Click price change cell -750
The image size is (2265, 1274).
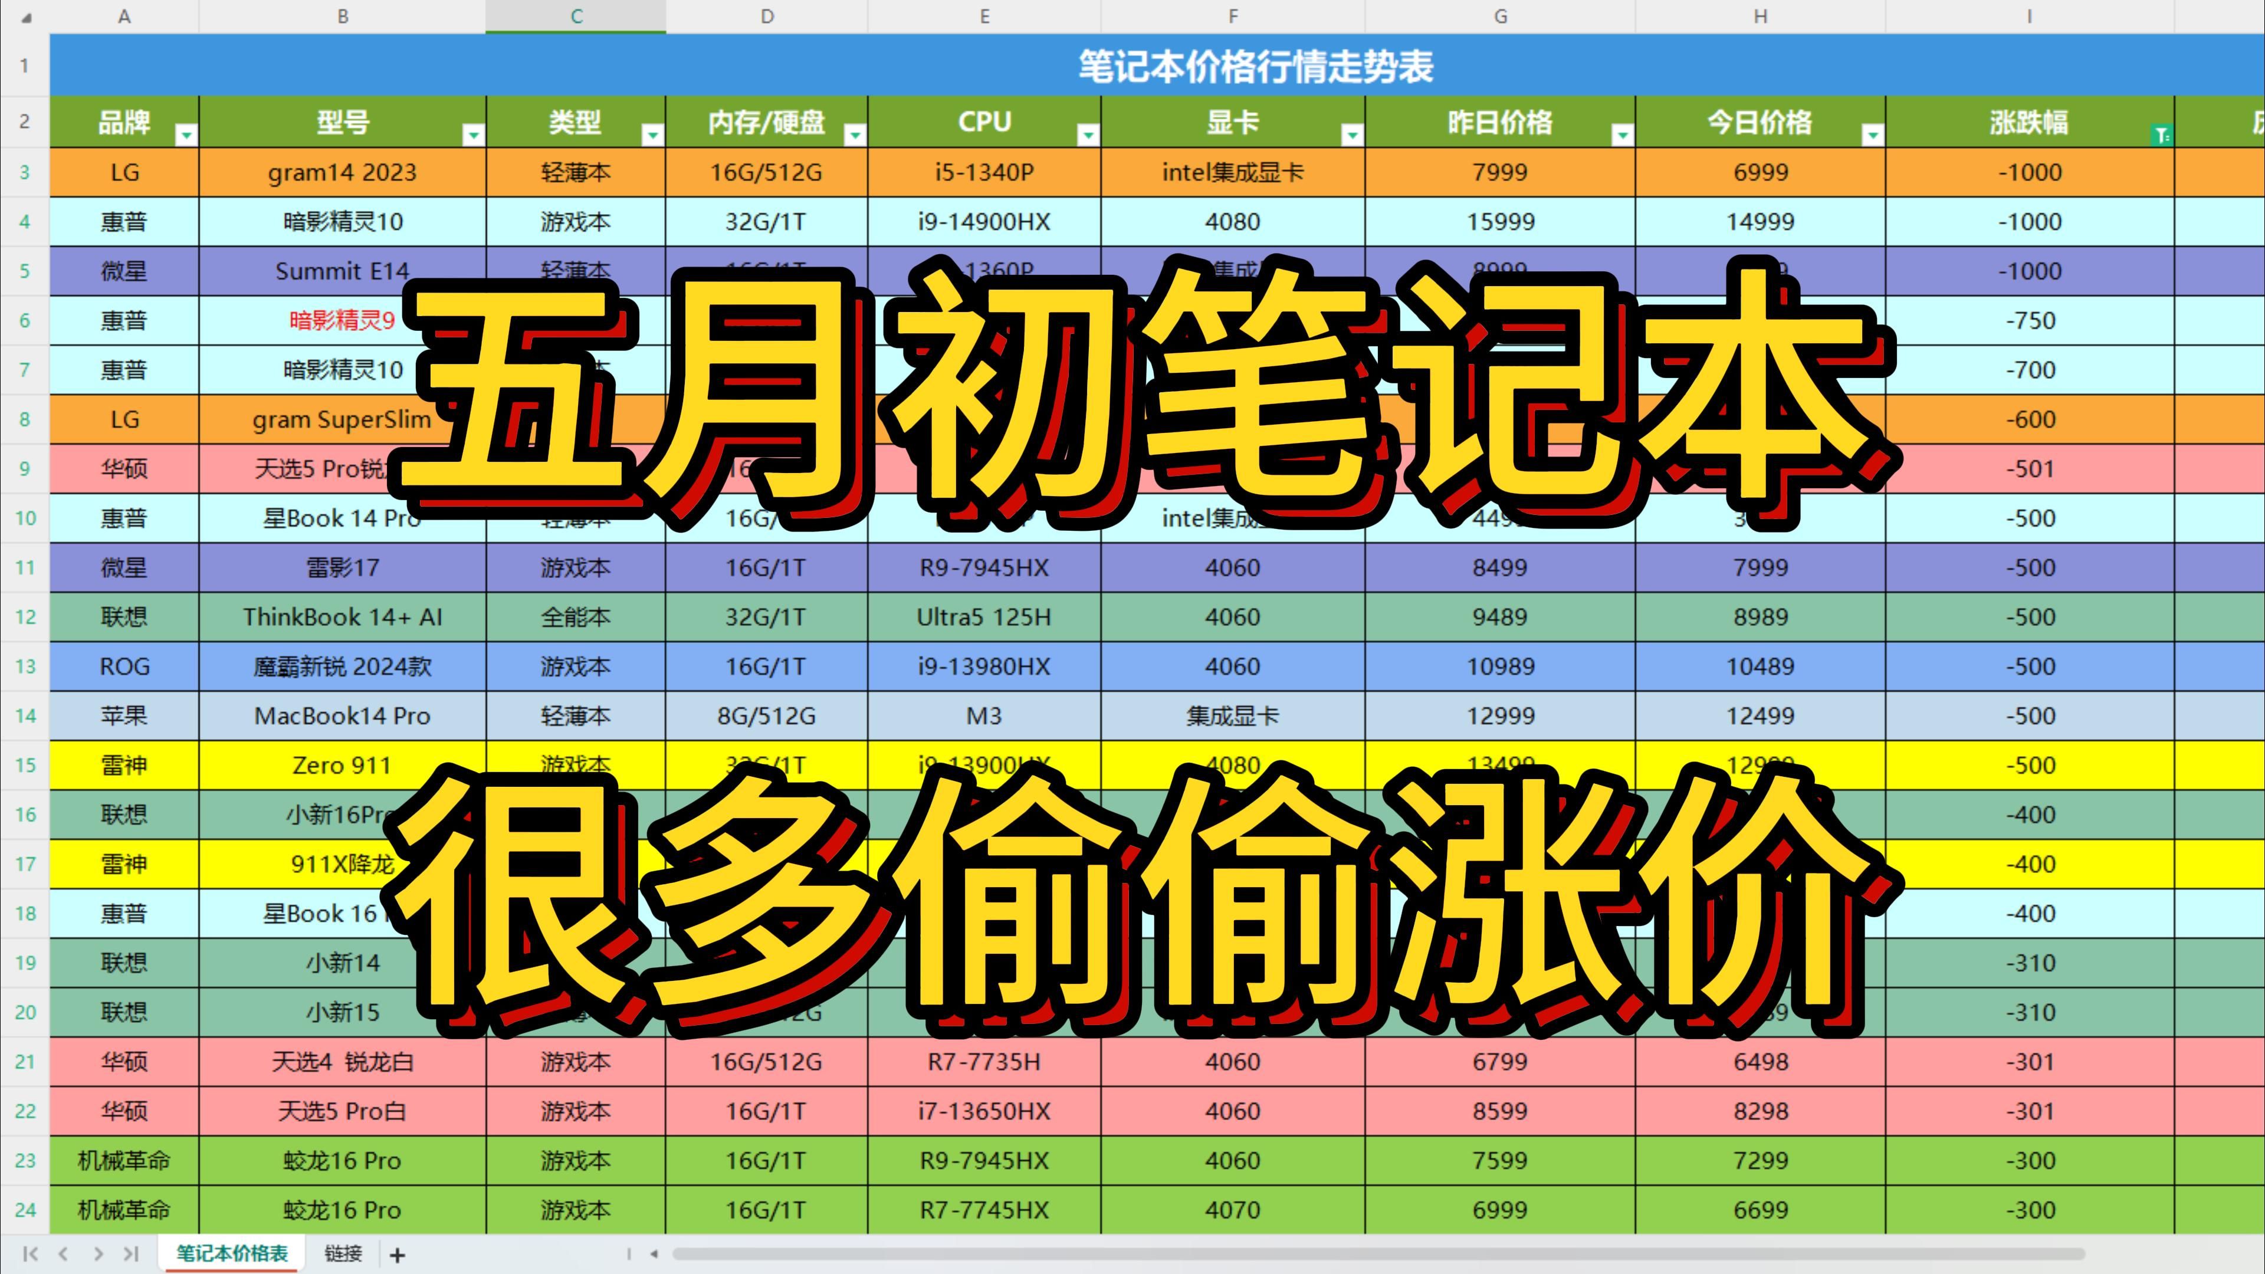(2030, 320)
